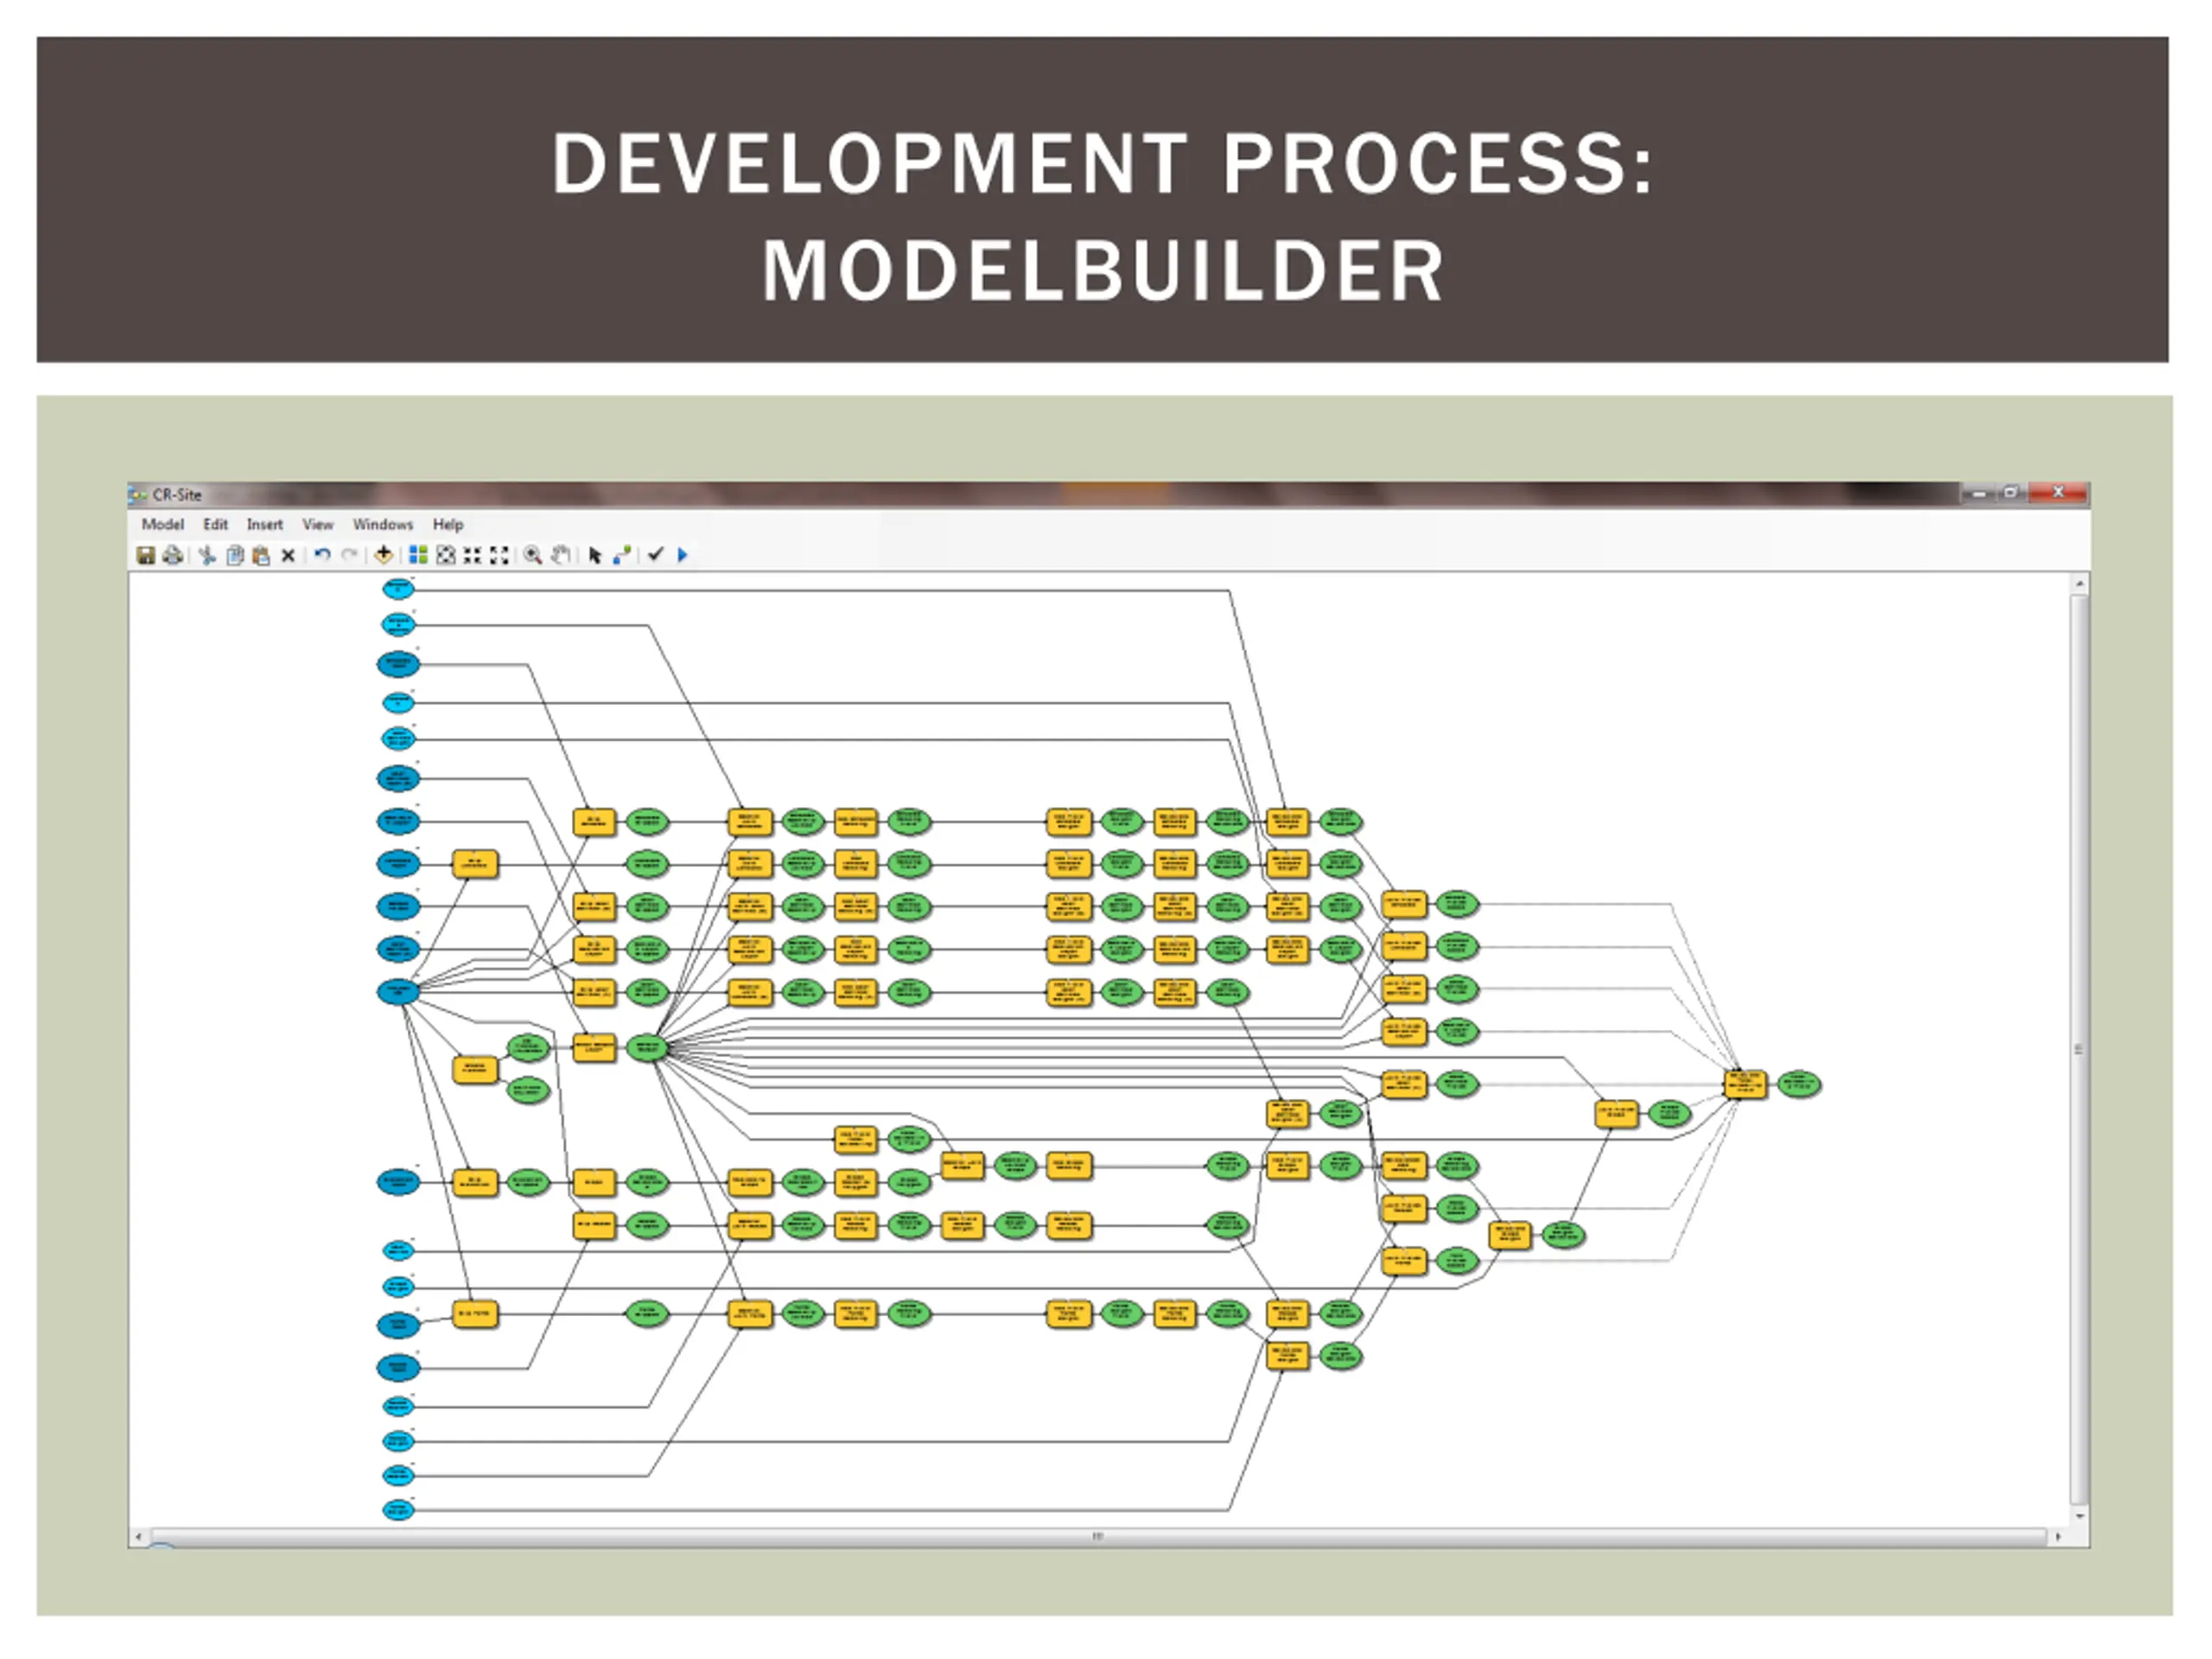Select the topmost blue input oval
2212x1659 pixels.
(x=398, y=589)
